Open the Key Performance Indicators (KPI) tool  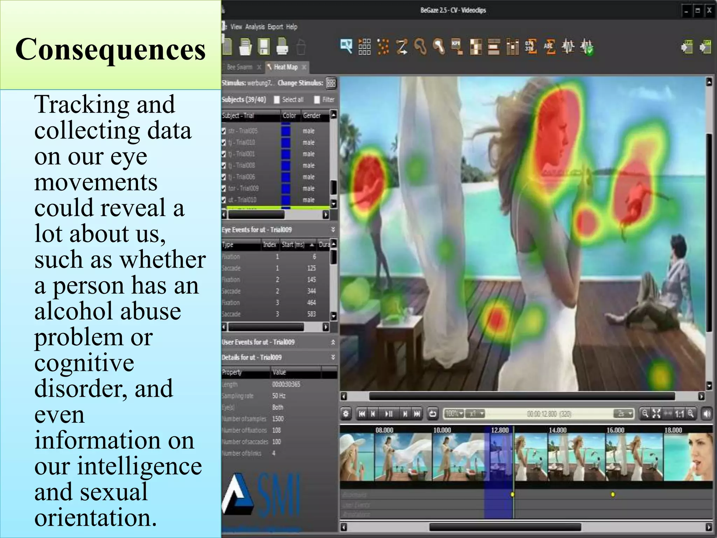[457, 47]
